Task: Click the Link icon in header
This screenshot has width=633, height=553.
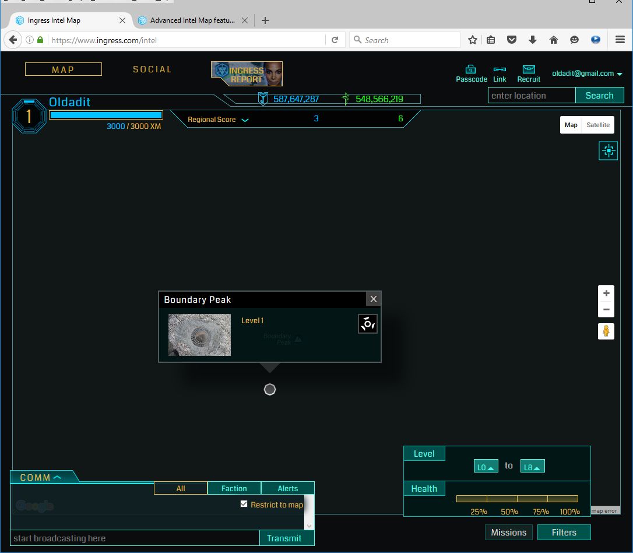Action: pos(500,69)
